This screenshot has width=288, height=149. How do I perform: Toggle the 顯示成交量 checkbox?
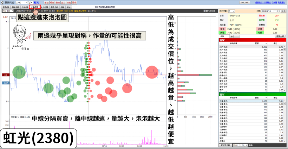click(x=204, y=11)
